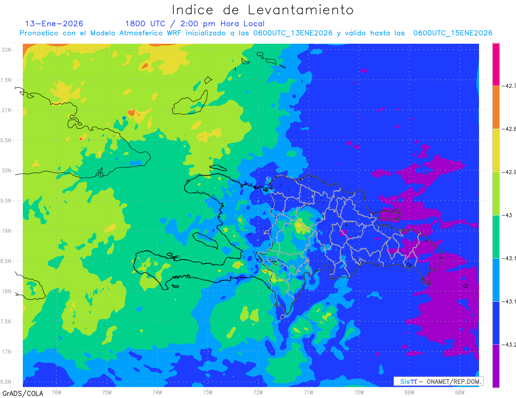516x398 pixels.
Task: Select the light green legend color swatch
Action: coord(496,193)
